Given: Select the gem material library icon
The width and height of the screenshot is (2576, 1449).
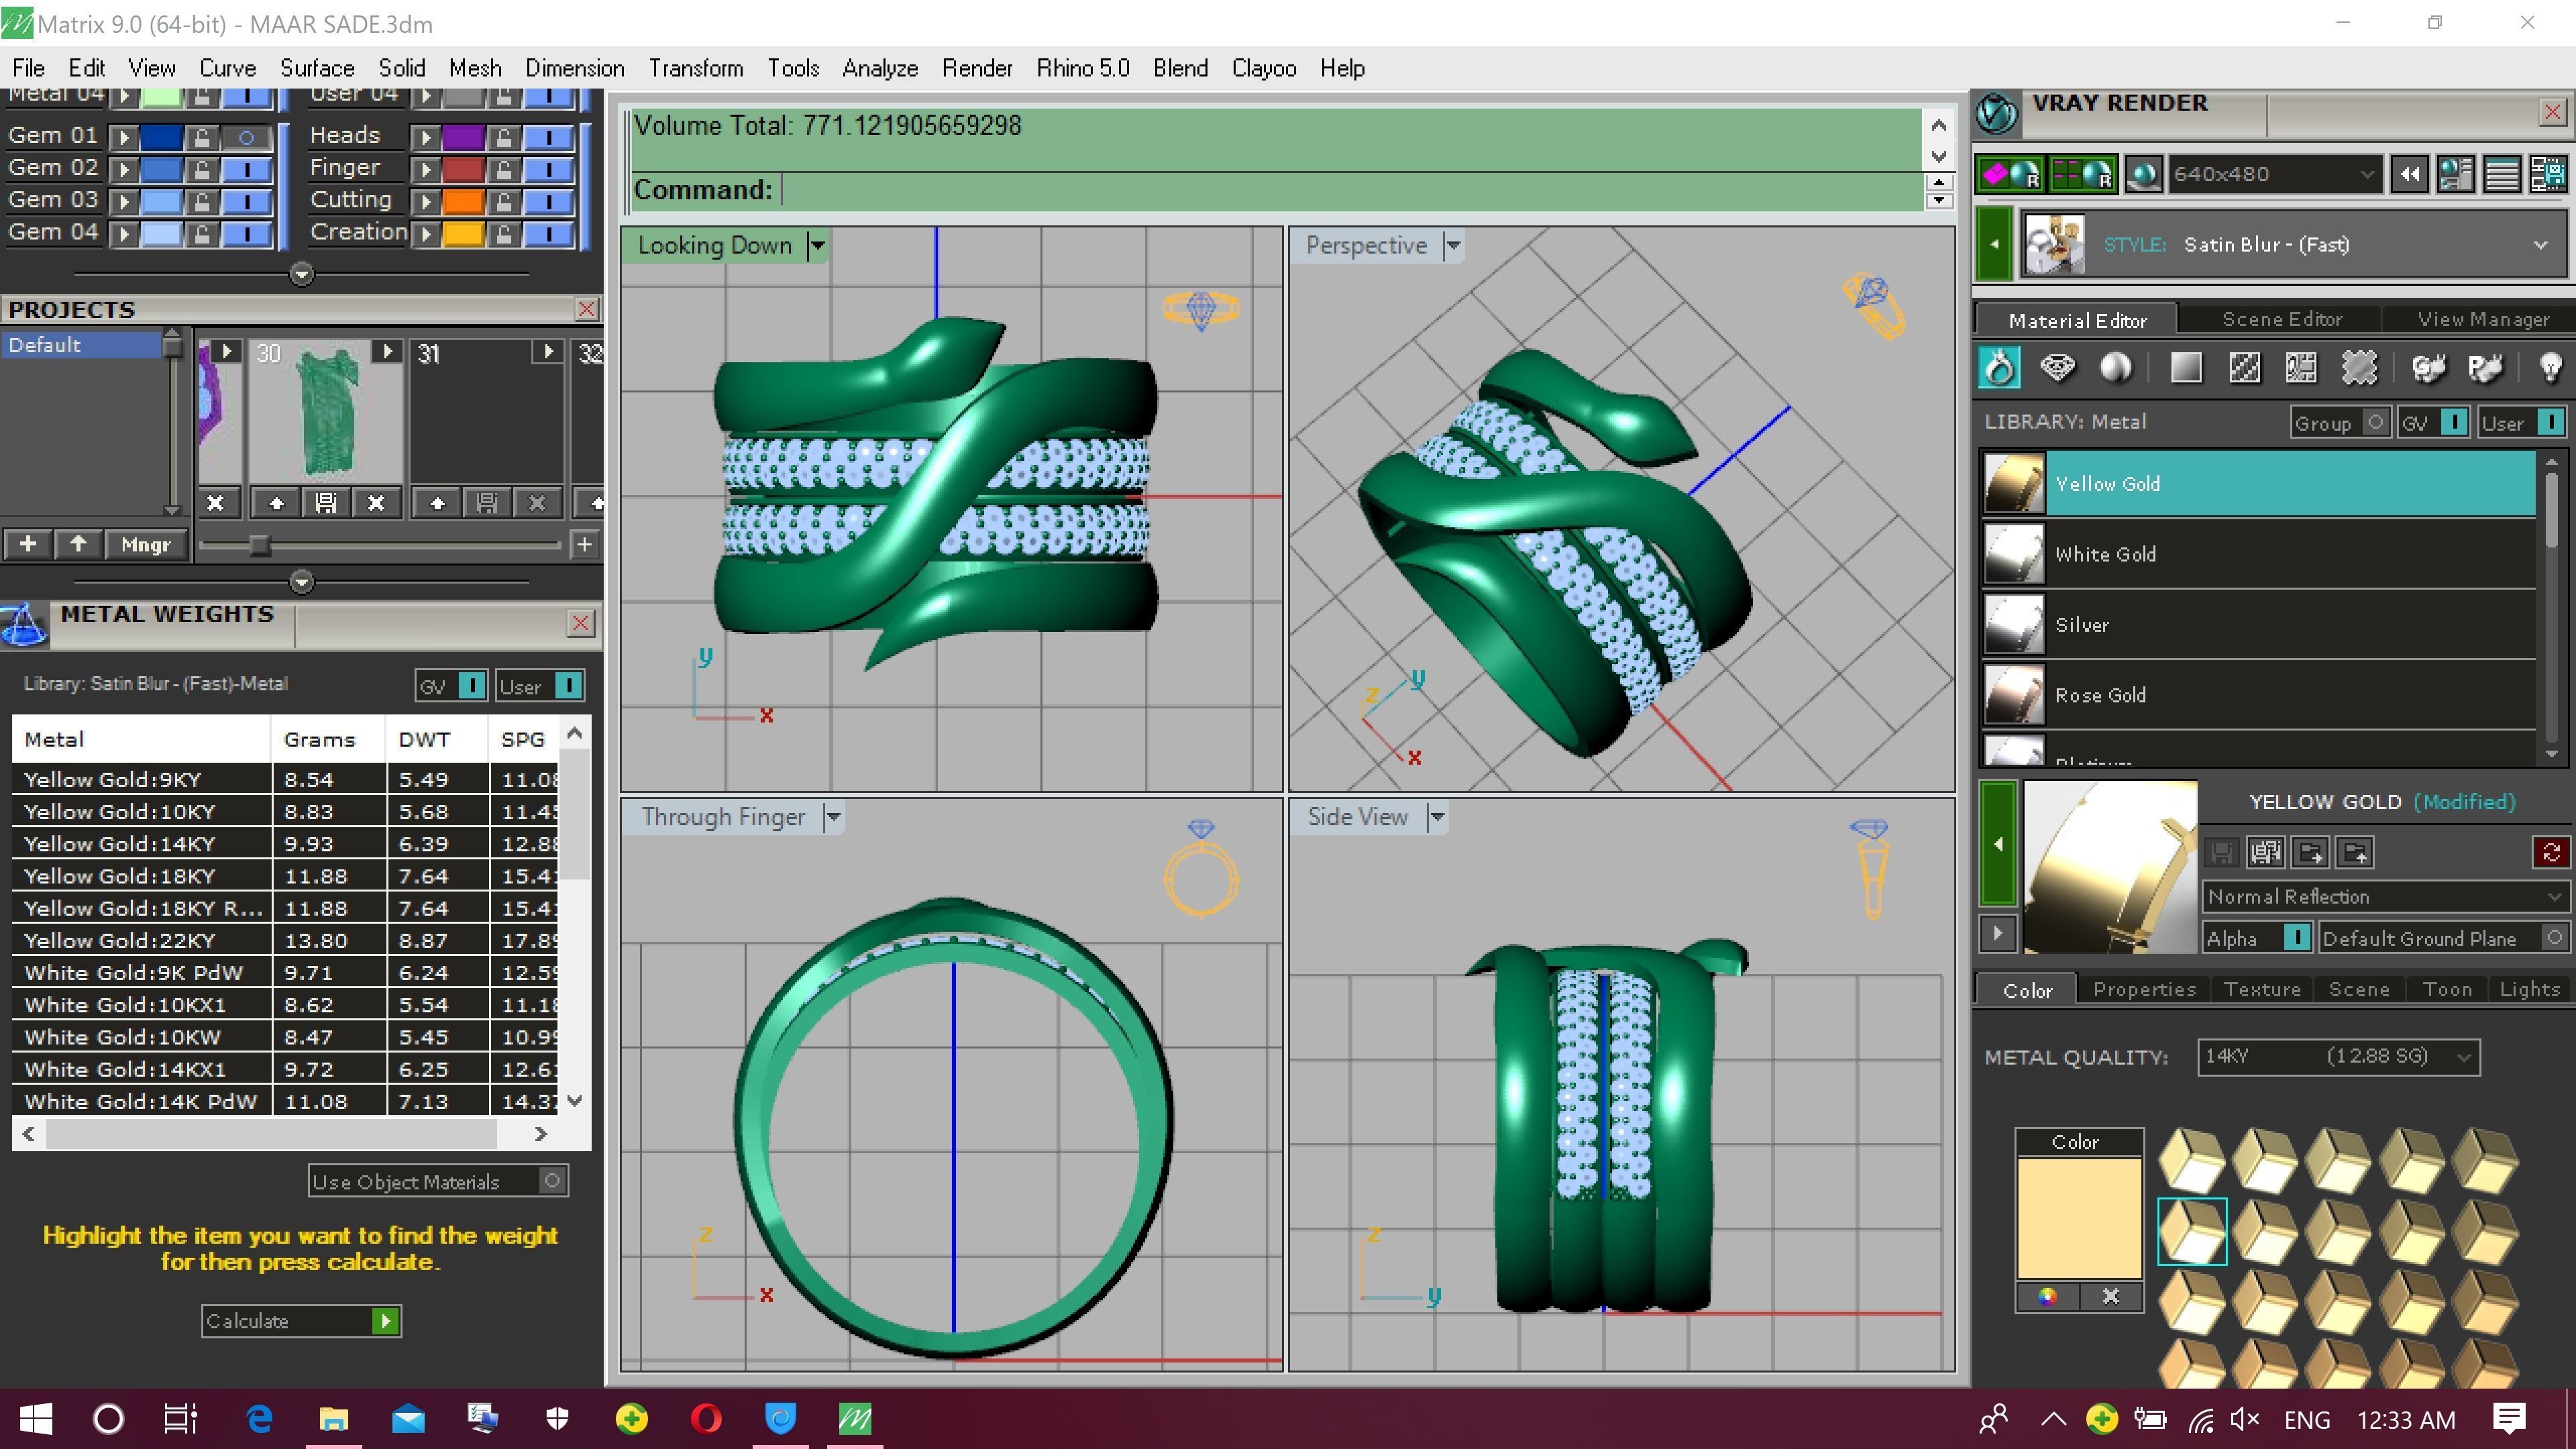Looking at the screenshot, I should click(x=2057, y=368).
